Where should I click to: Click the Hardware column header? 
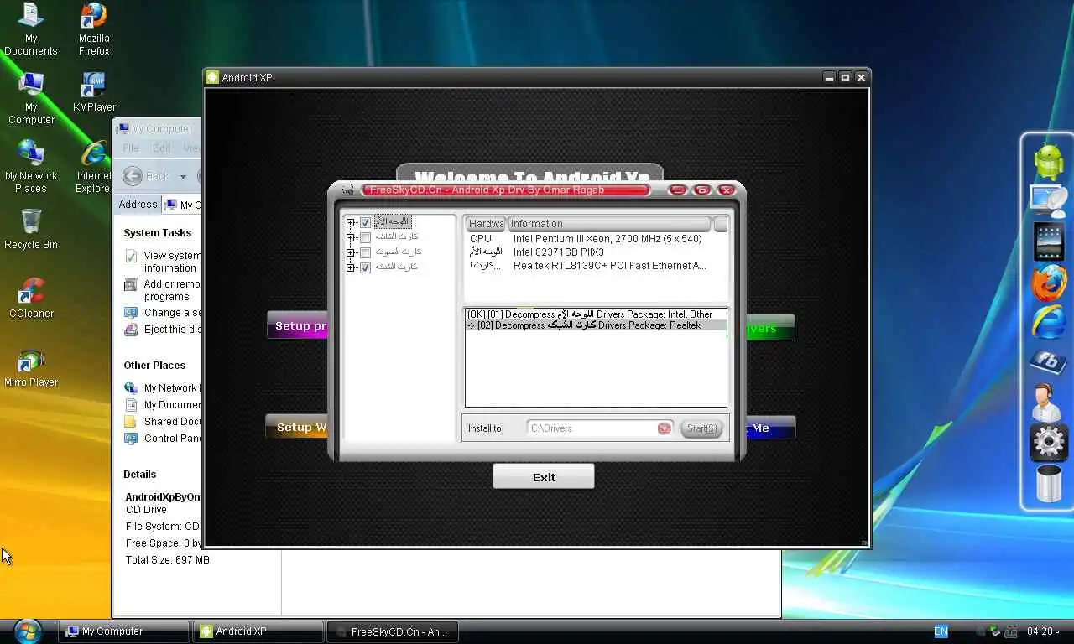point(486,224)
